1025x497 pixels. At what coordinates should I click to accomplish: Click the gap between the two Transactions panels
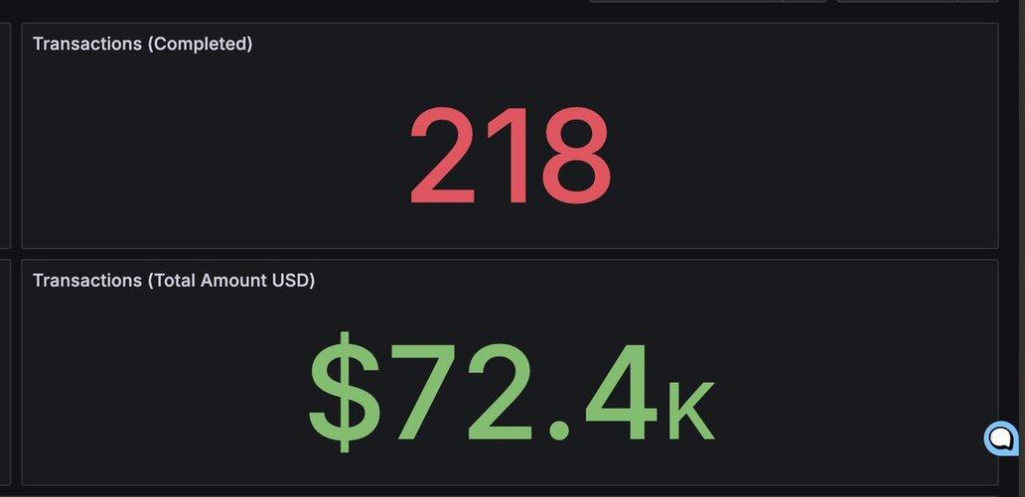pos(510,254)
